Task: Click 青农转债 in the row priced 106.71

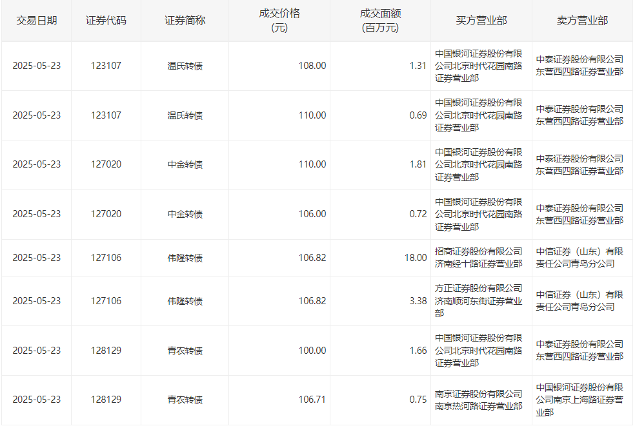Action: 185,400
